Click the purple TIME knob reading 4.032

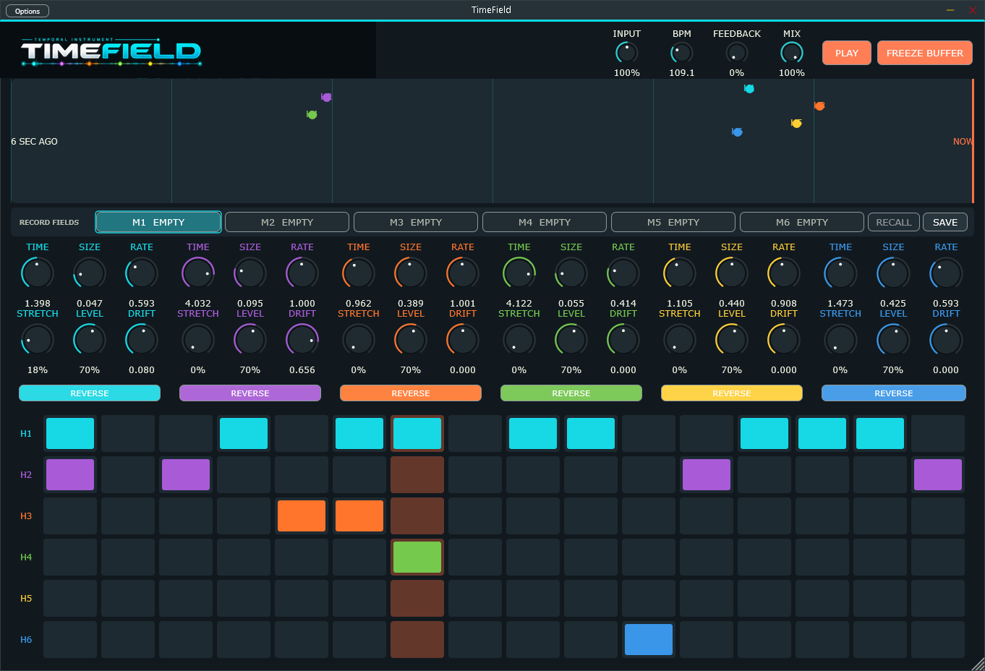pyautogui.click(x=198, y=273)
